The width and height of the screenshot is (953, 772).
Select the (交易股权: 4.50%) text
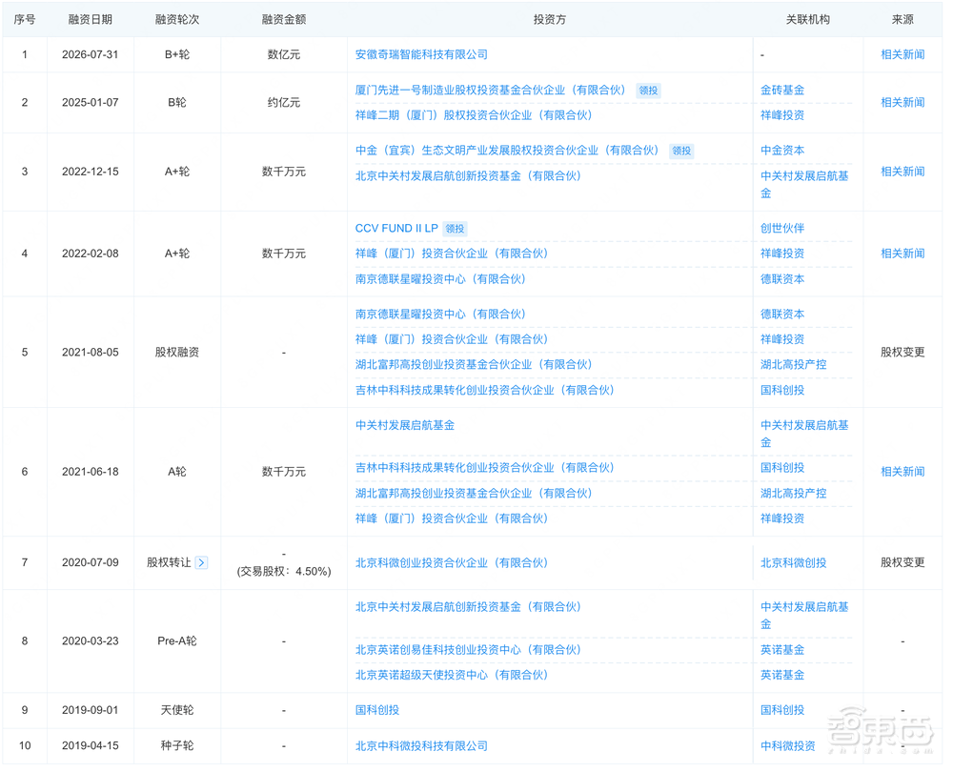click(284, 572)
